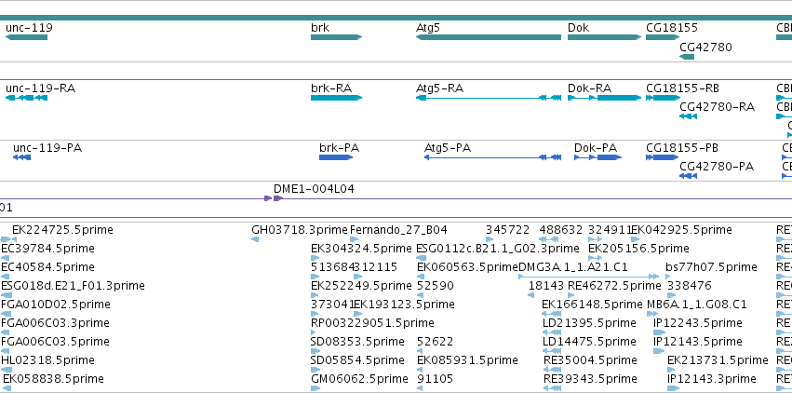Select the ESG018d.E21_F01.3prime label
The width and height of the screenshot is (792, 393).
coord(73,286)
